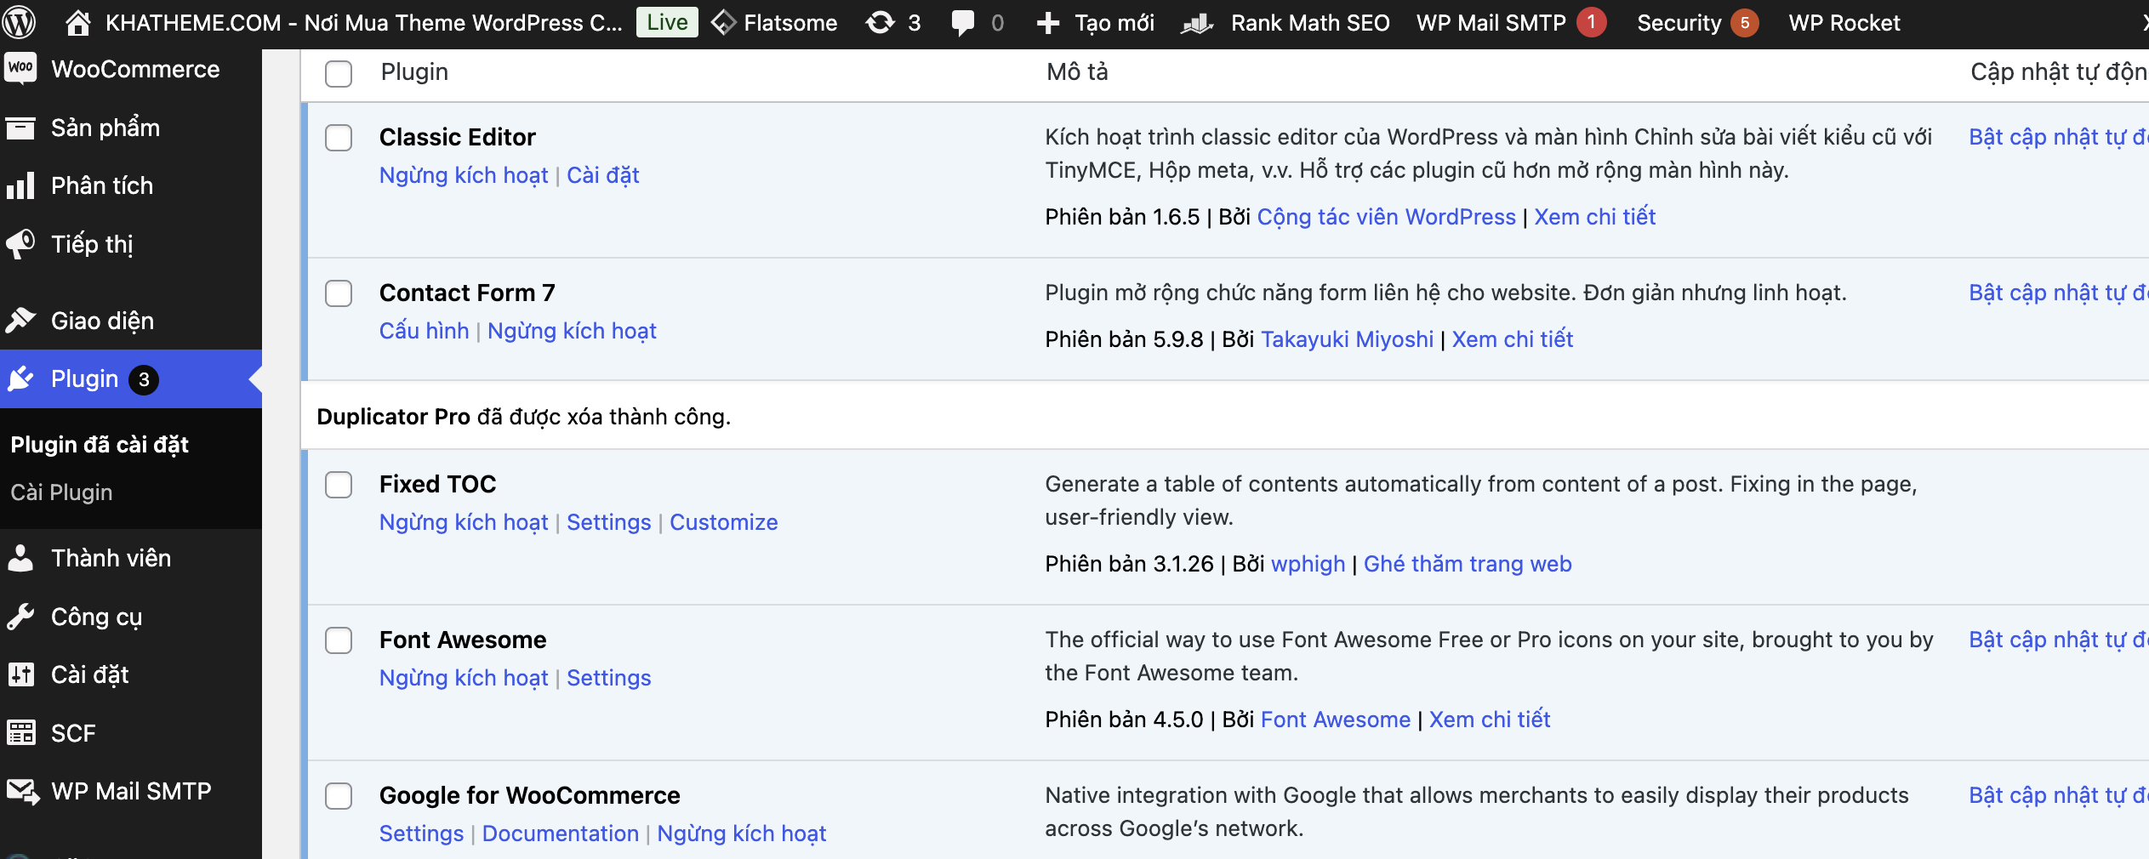
Task: Click the WP Mail SMTP badge showing 1
Action: pos(1591,23)
